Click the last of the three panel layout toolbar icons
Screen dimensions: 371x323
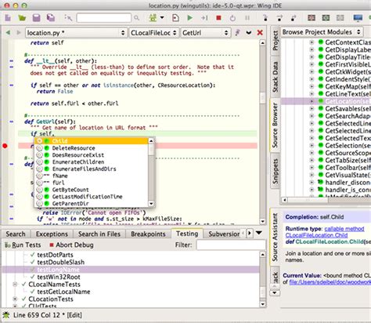[x=340, y=18]
